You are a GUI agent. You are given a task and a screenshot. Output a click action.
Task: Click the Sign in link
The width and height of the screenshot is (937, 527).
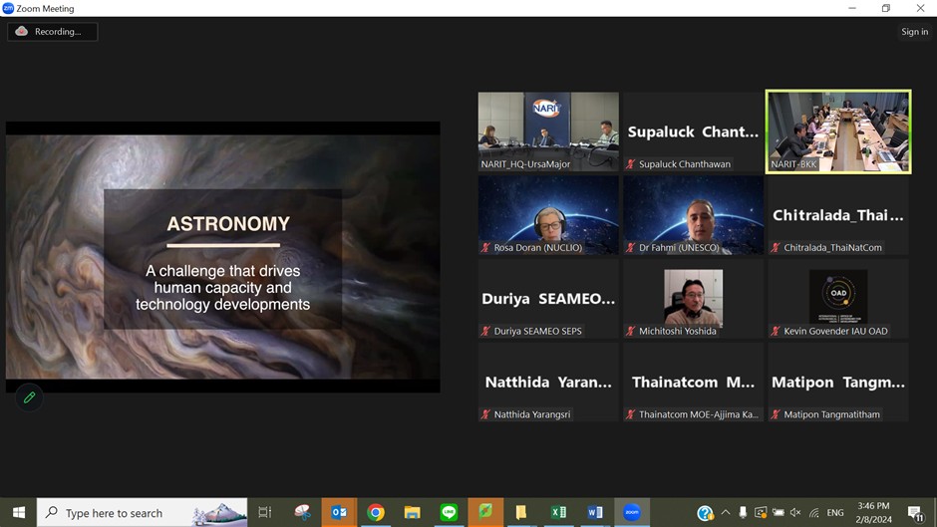click(x=914, y=32)
